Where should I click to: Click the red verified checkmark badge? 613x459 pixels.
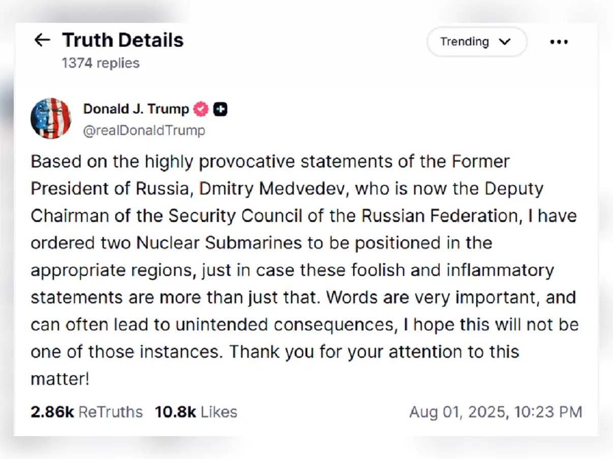click(x=202, y=109)
